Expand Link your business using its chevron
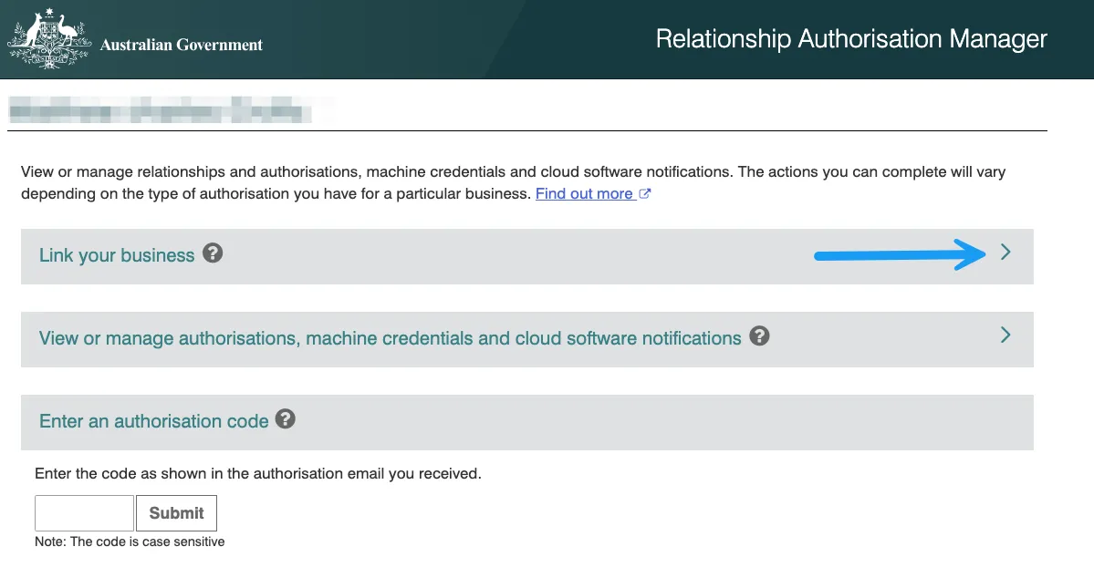Image resolution: width=1094 pixels, height=588 pixels. tap(1005, 253)
